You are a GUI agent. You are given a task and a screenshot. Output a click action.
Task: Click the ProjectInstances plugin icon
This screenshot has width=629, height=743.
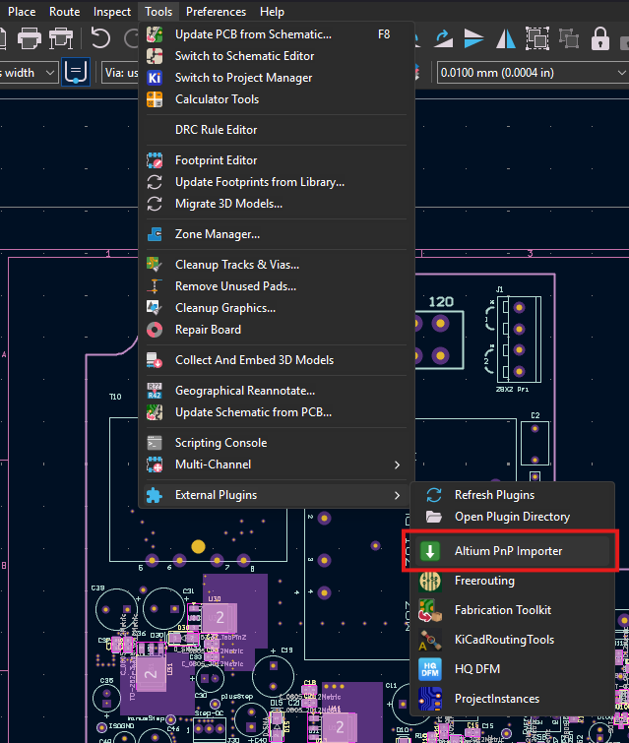(430, 699)
